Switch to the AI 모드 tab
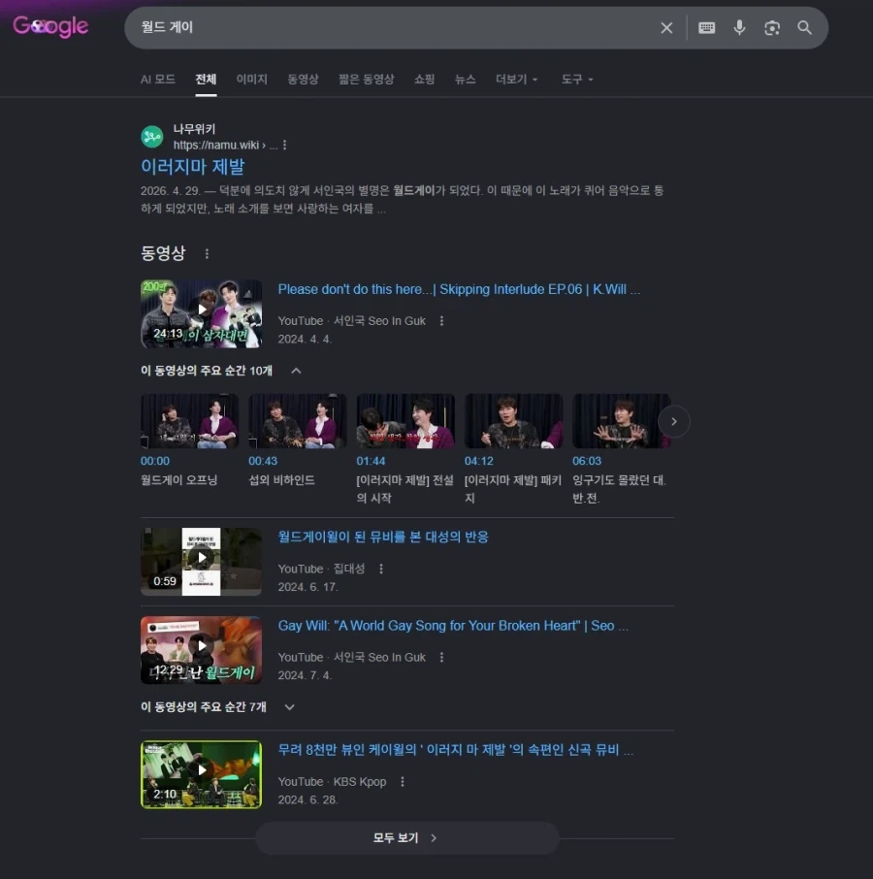Screen dimensions: 873x879 tap(157, 79)
